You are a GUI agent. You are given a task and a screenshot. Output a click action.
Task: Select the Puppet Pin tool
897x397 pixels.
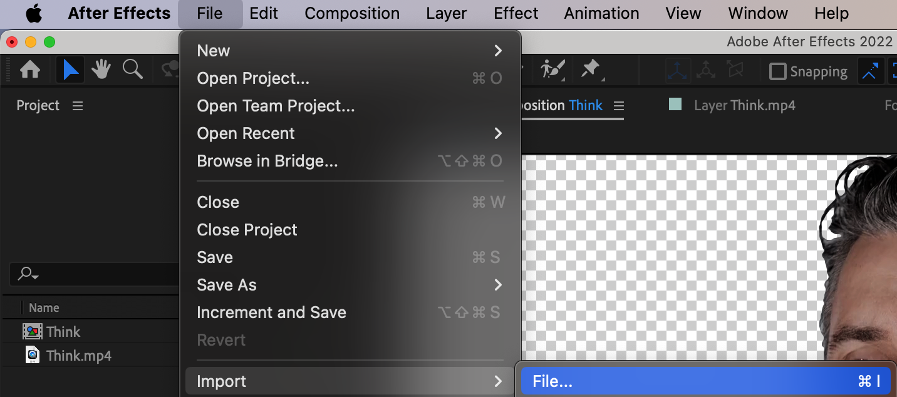pyautogui.click(x=591, y=69)
